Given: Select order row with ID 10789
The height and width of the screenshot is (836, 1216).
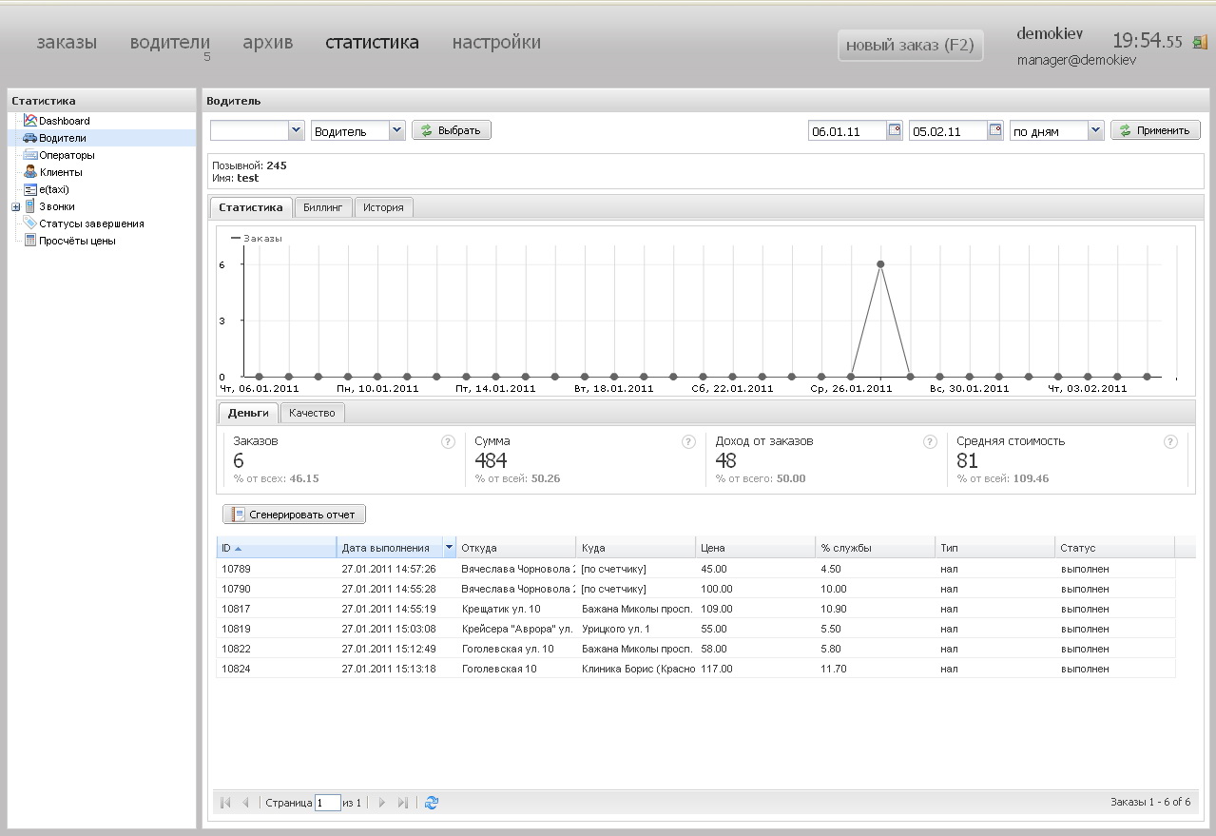Looking at the screenshot, I should point(696,569).
